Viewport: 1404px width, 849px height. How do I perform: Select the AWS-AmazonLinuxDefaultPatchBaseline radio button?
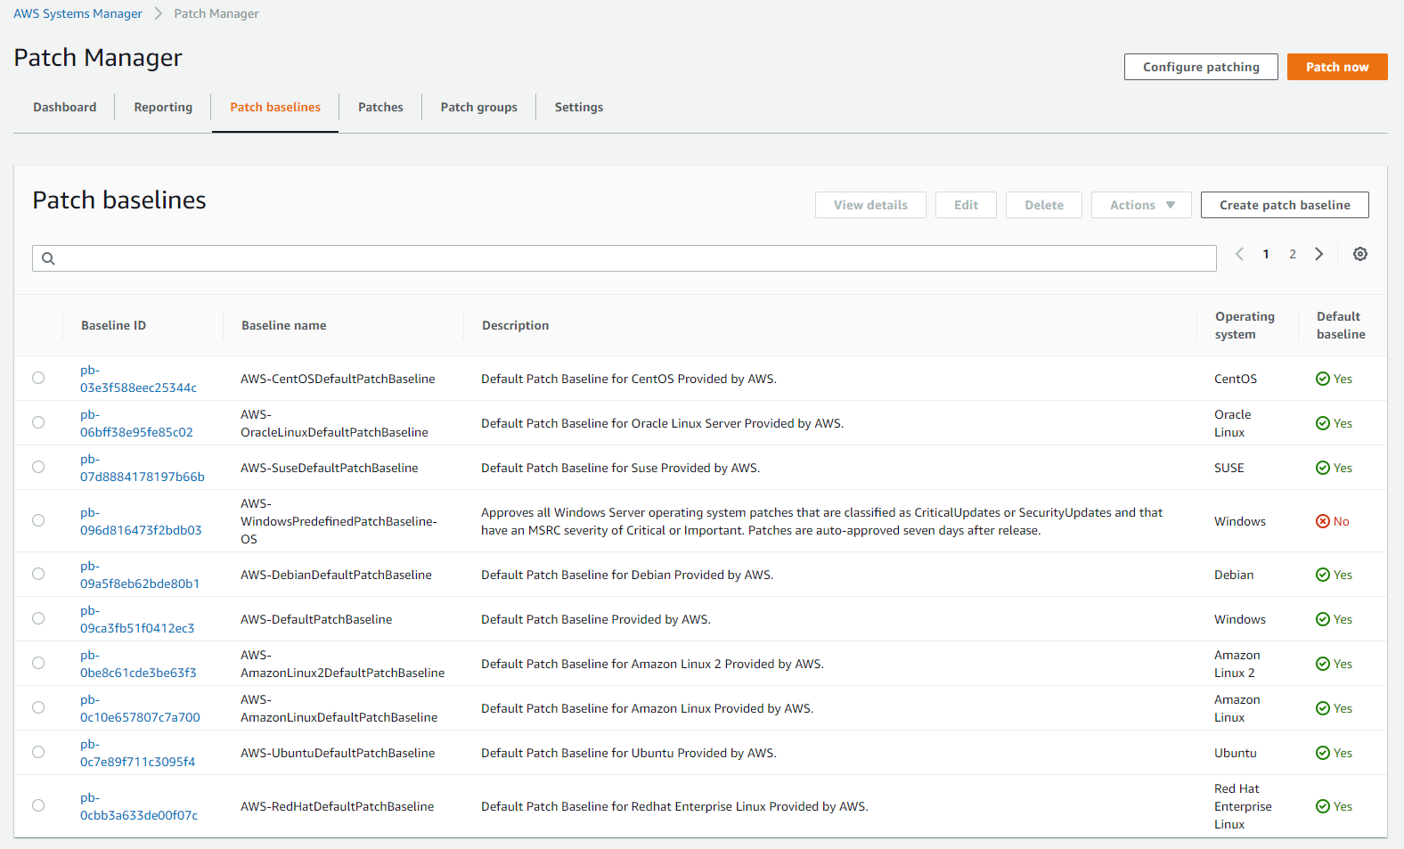point(38,707)
